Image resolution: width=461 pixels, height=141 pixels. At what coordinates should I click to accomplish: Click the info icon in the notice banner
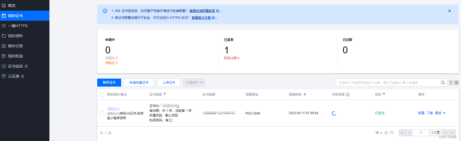tap(105, 11)
